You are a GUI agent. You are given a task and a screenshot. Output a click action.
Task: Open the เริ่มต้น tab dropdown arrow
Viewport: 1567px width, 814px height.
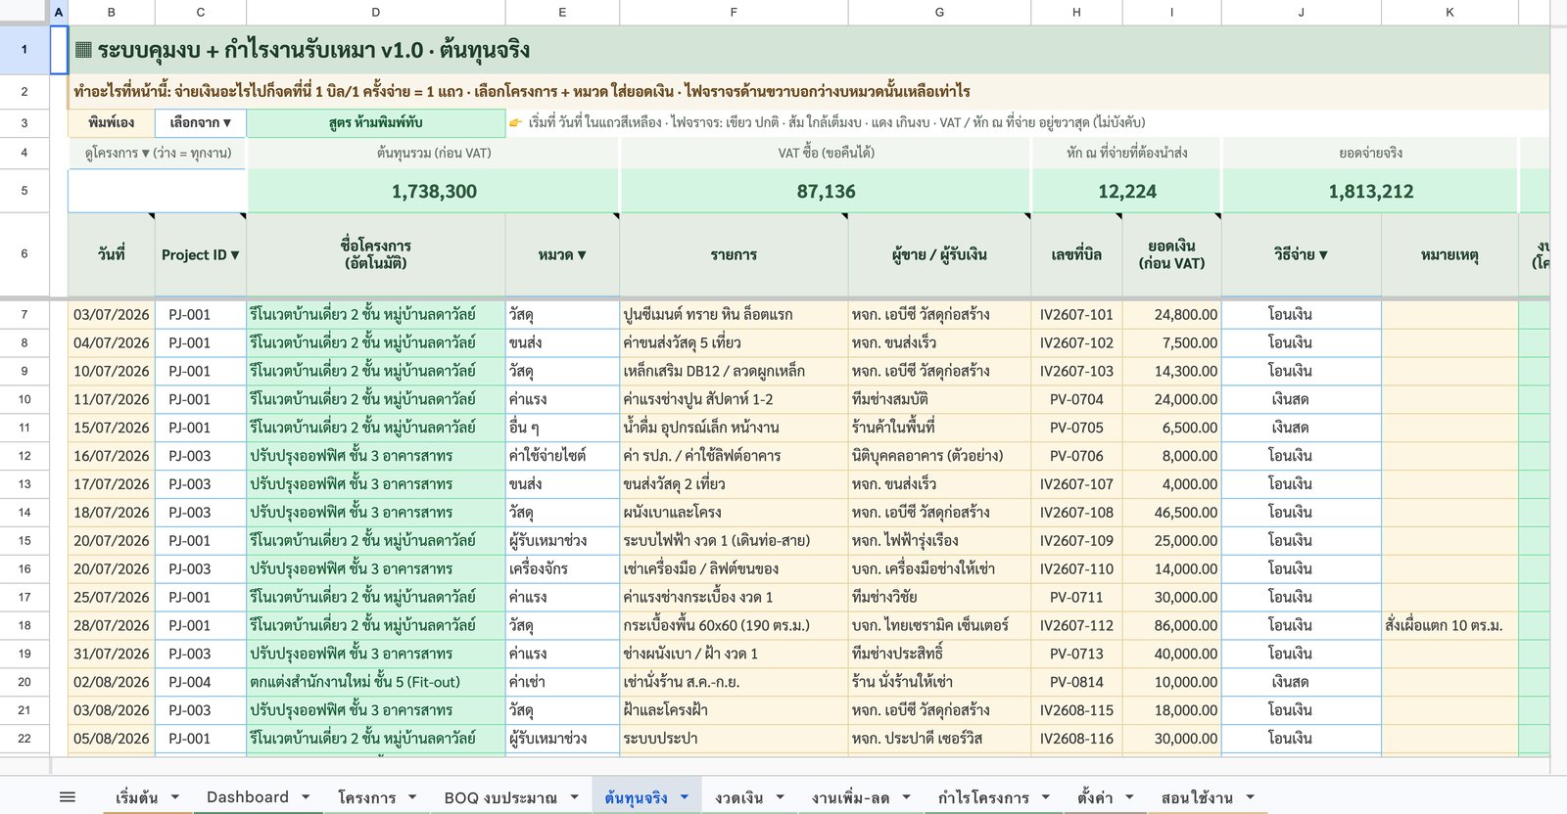[x=175, y=797]
